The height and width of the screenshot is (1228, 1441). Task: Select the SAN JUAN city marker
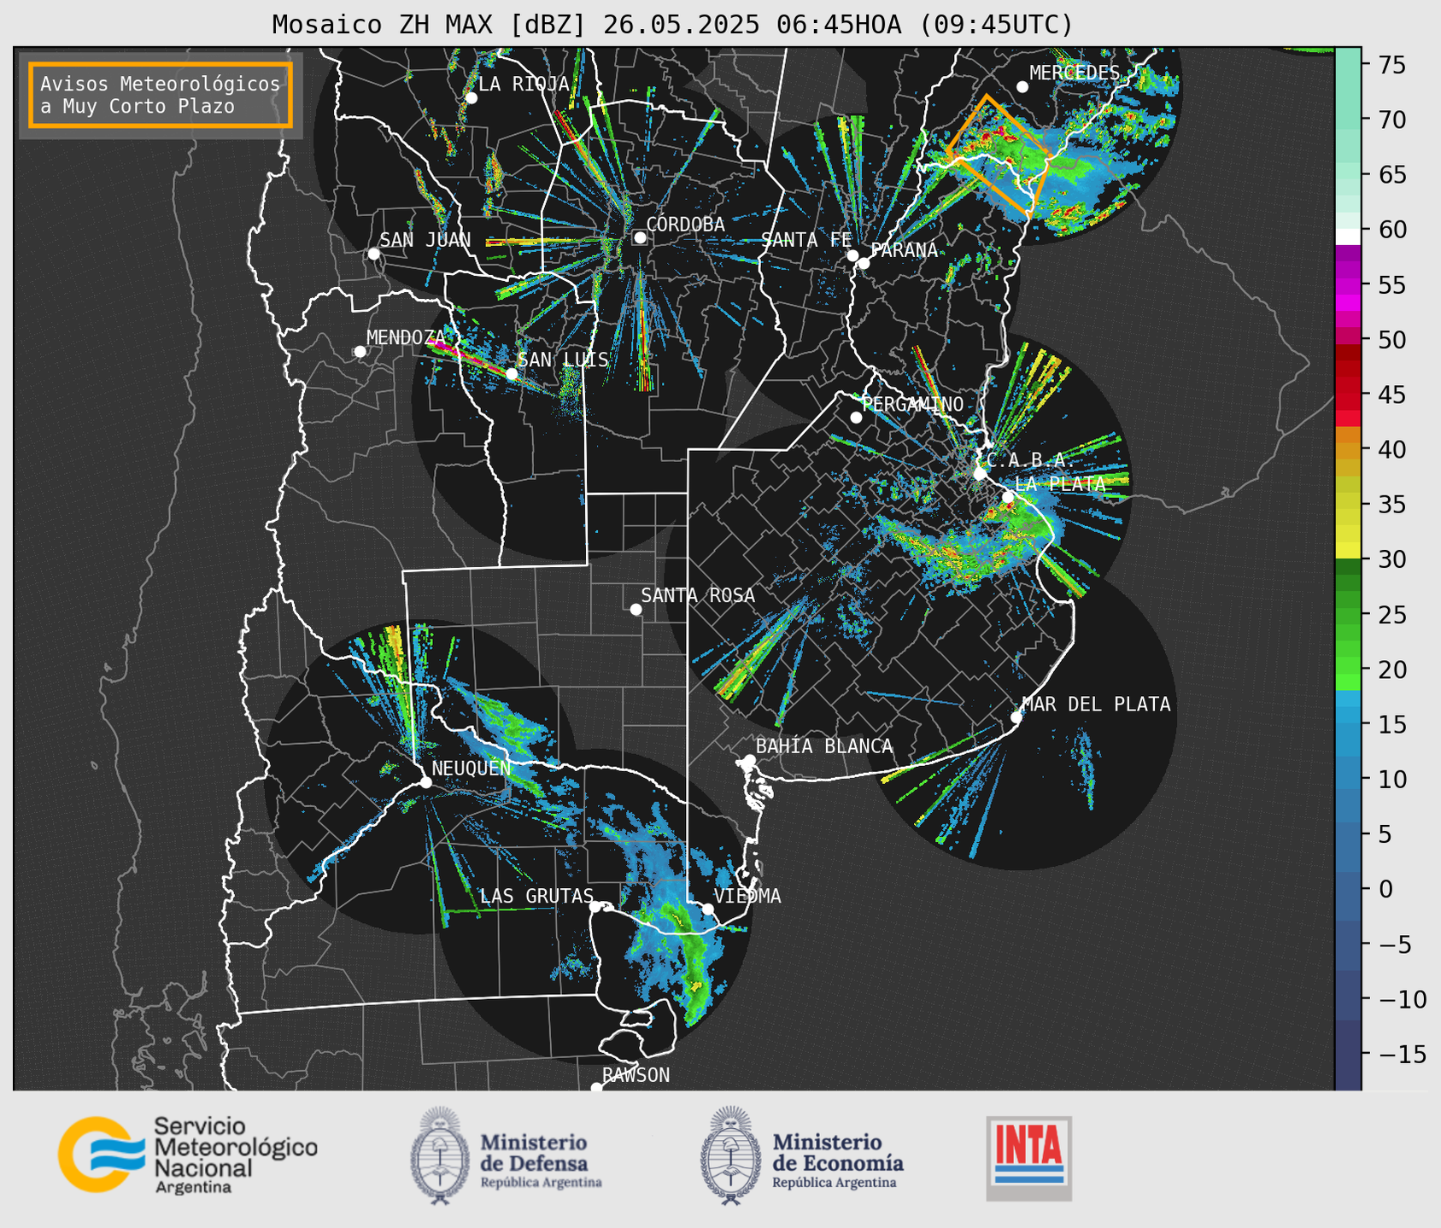[373, 254]
